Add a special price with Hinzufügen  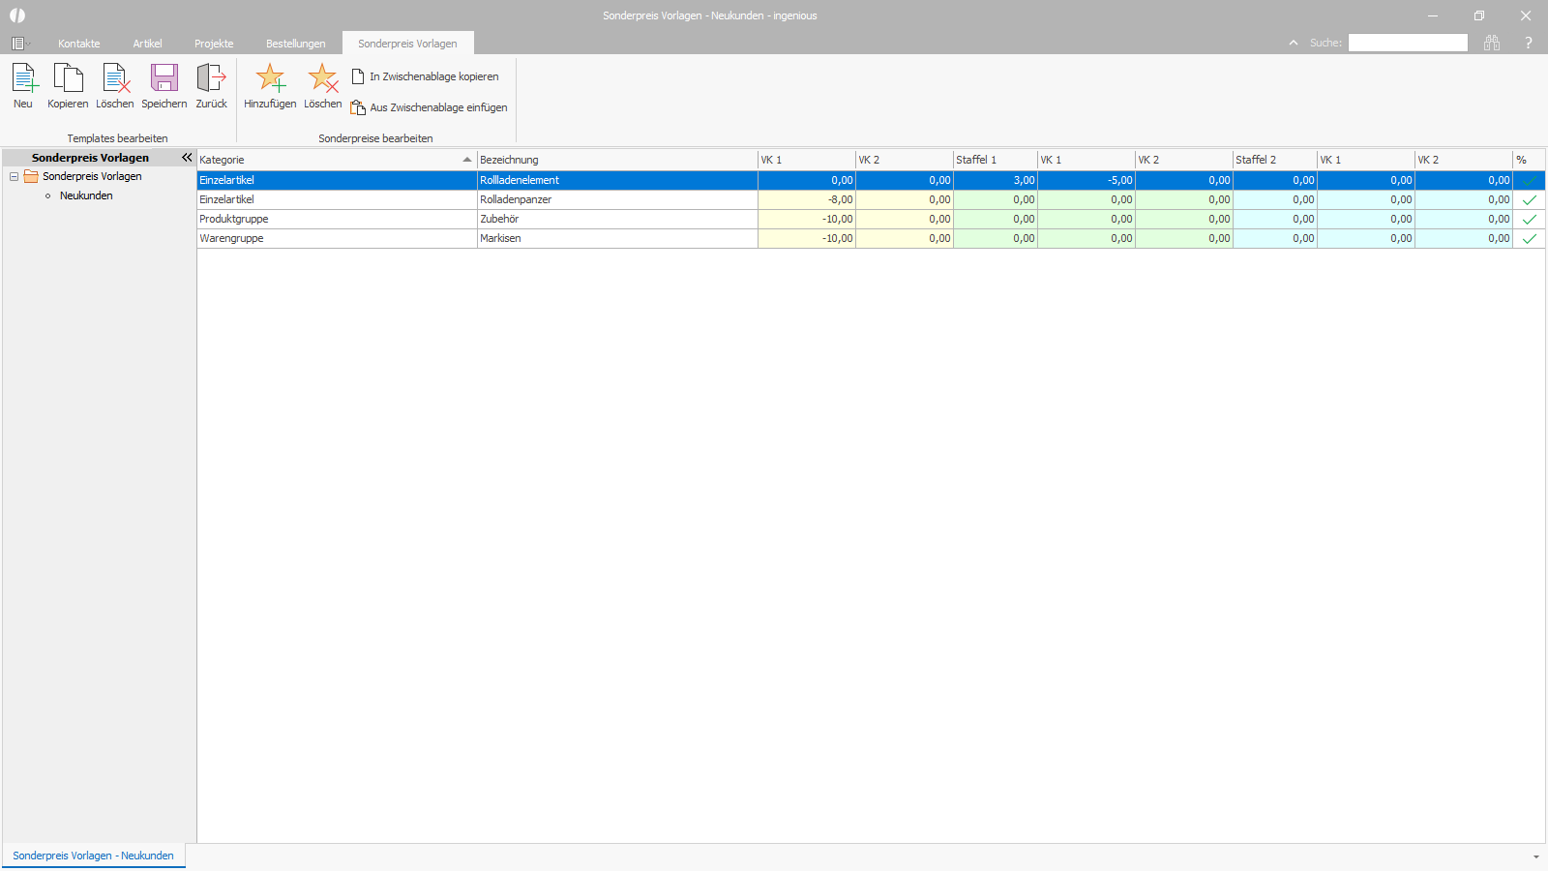click(270, 86)
